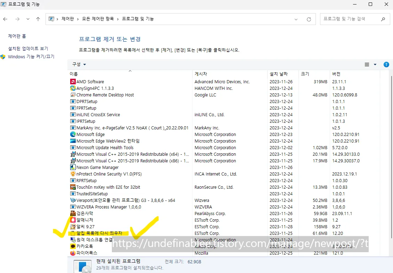
Task: Click the vertical scrollbar of program list
Action: tap(391, 156)
